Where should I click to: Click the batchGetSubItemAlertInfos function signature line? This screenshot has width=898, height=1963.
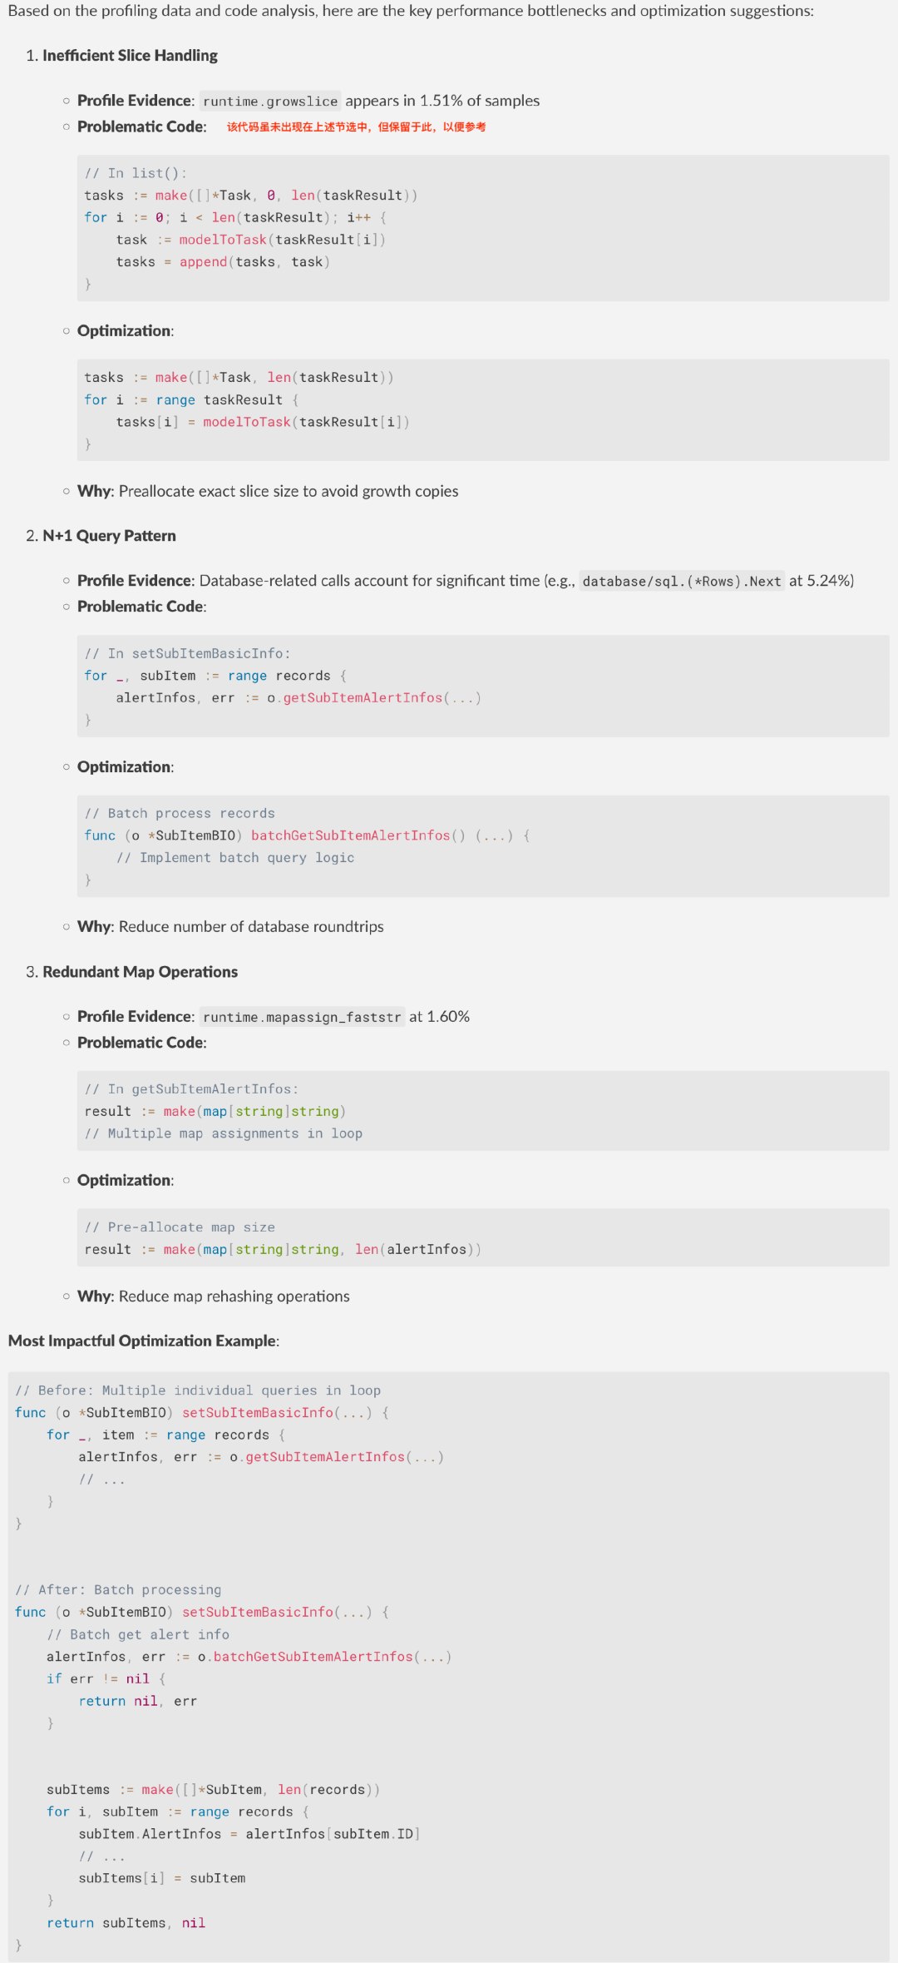(x=307, y=835)
